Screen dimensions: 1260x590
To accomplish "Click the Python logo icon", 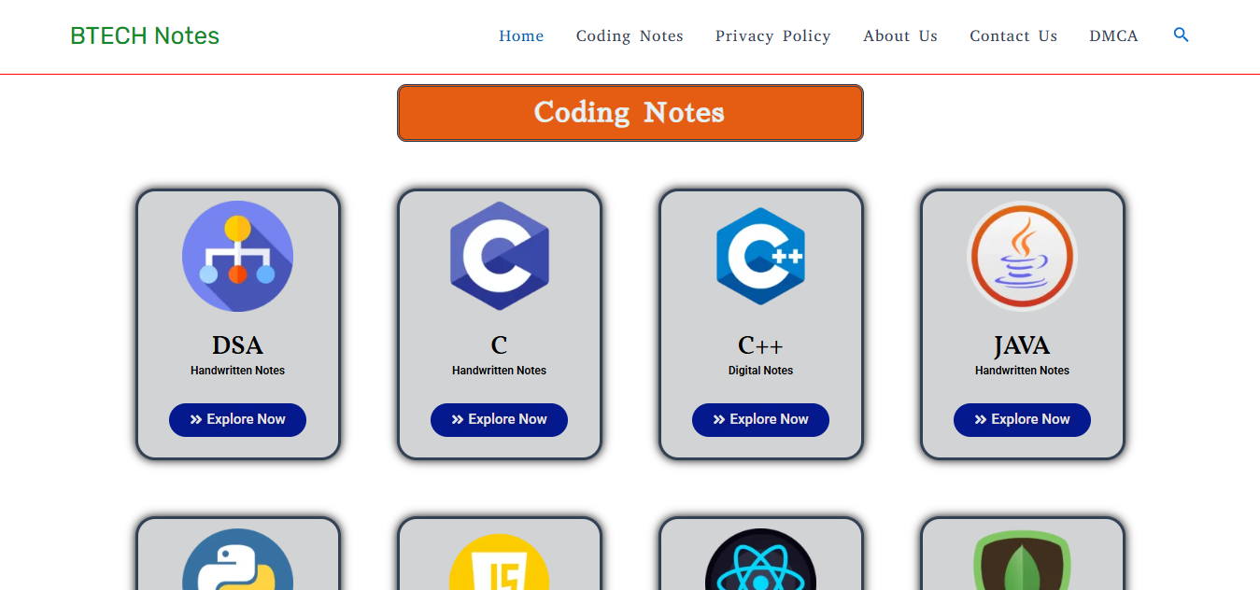I will click(237, 559).
